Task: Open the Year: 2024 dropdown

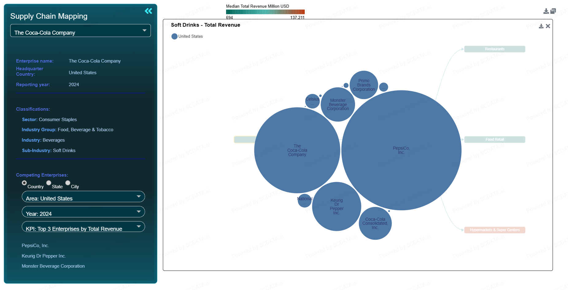Action: (x=83, y=212)
